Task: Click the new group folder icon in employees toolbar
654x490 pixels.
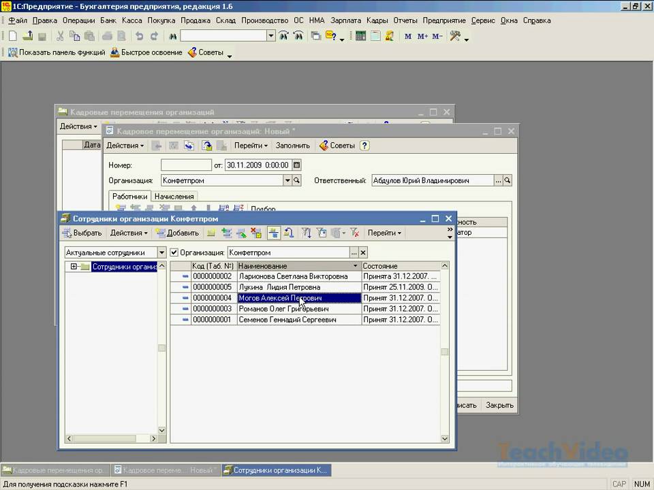Action: [x=211, y=233]
